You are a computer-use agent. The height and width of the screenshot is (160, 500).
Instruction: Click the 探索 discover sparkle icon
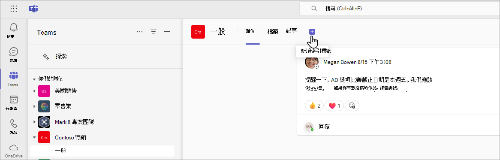[46, 57]
